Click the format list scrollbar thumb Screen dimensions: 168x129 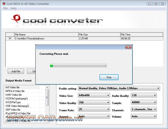47,97
